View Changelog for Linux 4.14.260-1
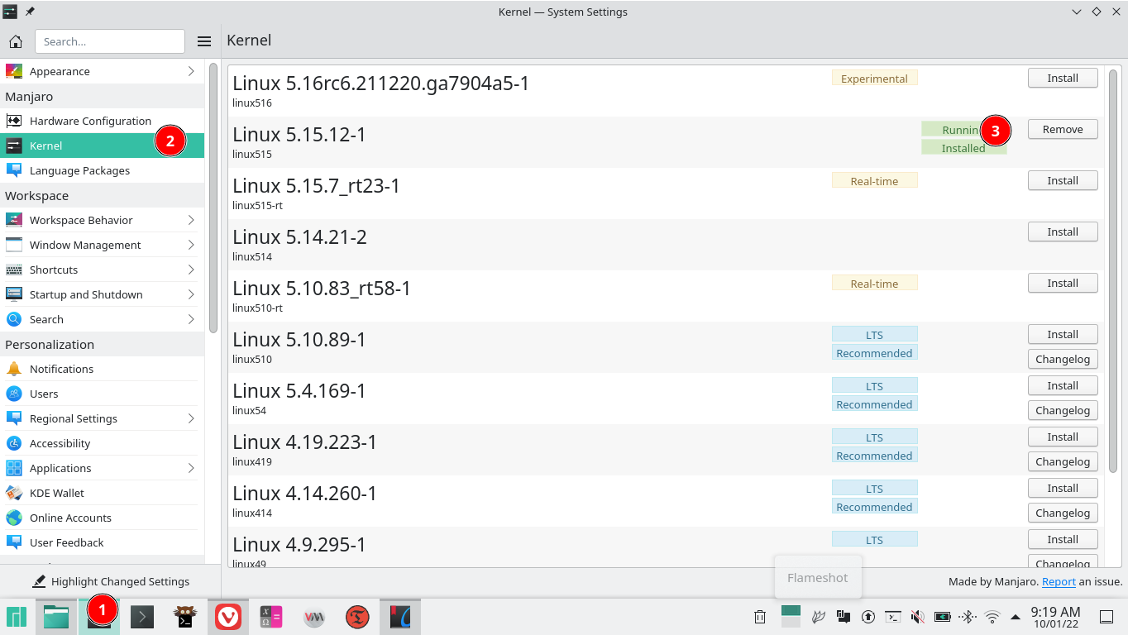 [1063, 513]
